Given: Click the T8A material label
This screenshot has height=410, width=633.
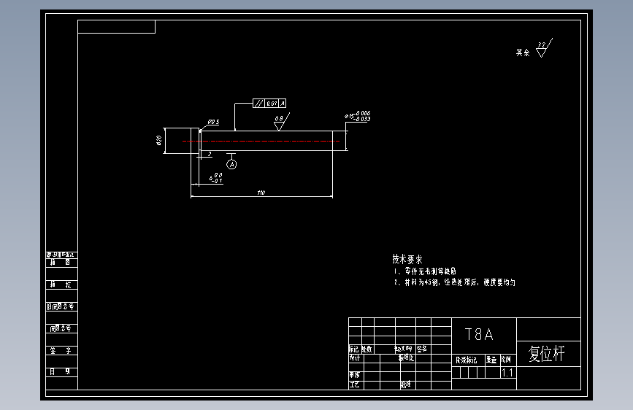Looking at the screenshot, I should 479,334.
